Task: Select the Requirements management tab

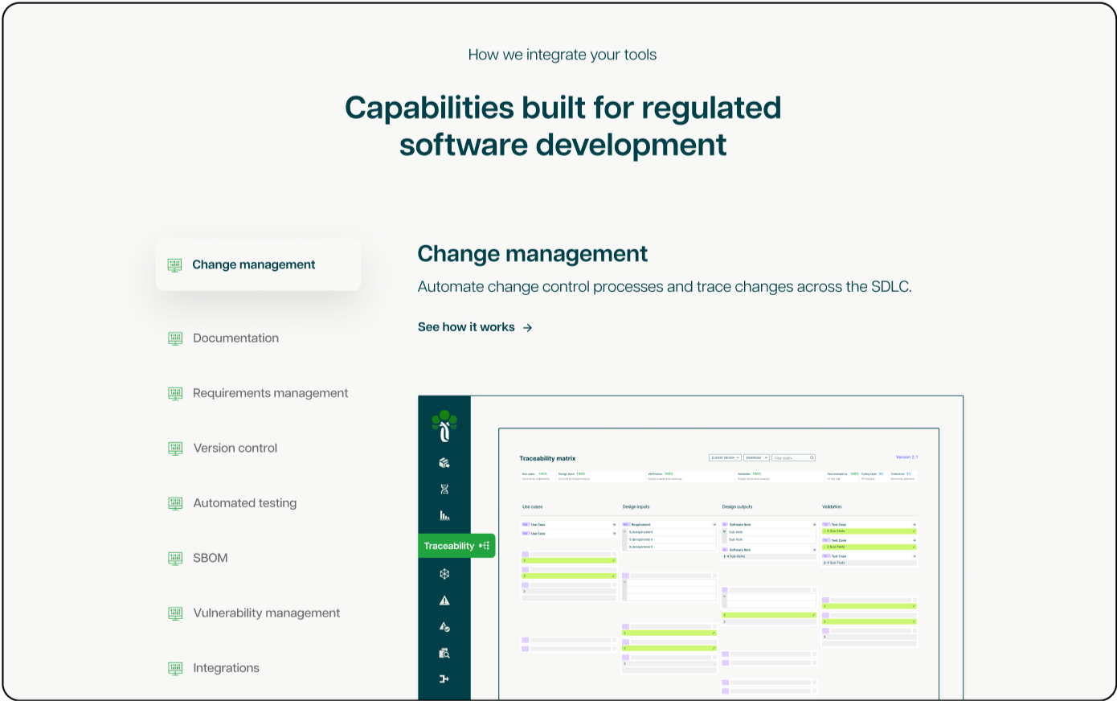Action: (270, 393)
